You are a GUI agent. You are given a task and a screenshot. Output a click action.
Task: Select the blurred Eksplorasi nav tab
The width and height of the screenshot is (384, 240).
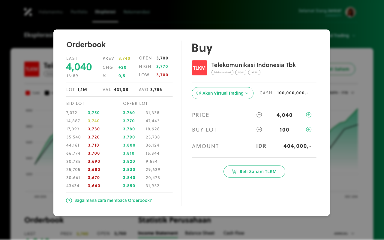click(105, 12)
